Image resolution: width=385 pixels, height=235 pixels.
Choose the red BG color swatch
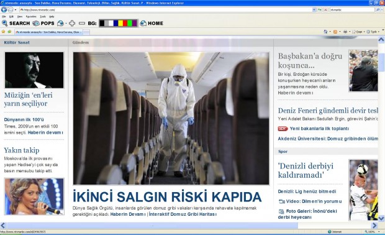click(125, 23)
